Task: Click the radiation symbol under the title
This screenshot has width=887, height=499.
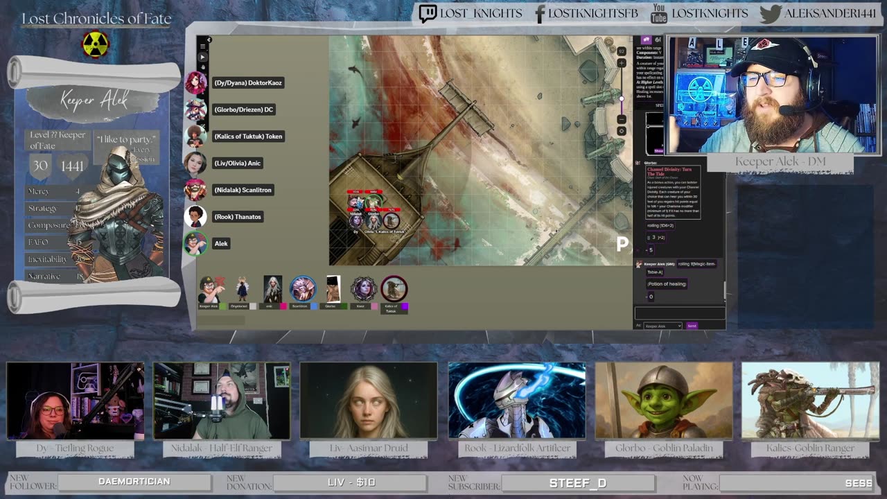Action: click(96, 44)
